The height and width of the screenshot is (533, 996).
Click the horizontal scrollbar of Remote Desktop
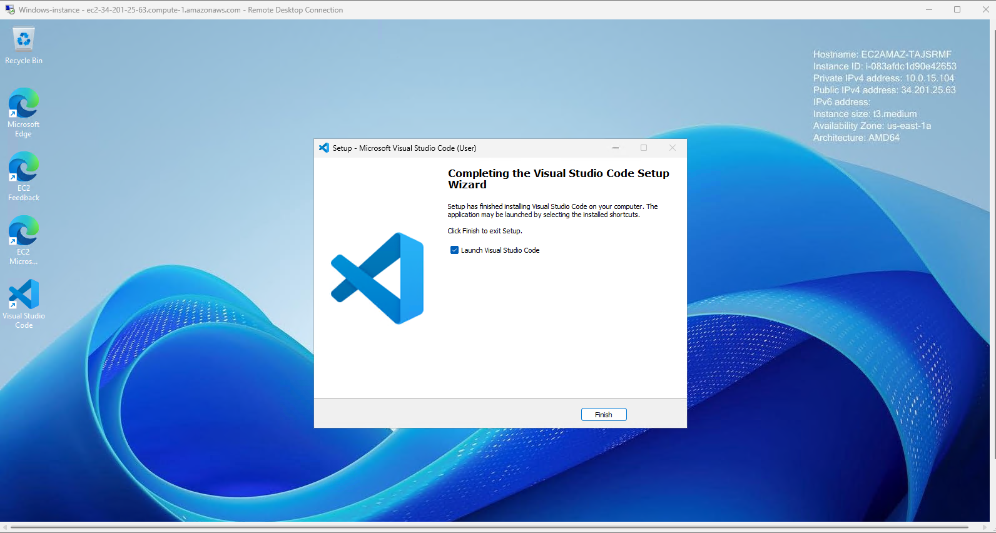point(489,527)
